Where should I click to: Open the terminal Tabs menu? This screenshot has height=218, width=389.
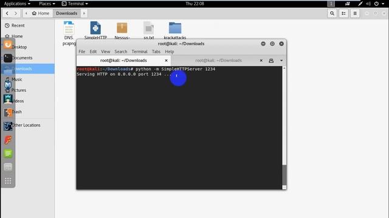pyautogui.click(x=156, y=51)
